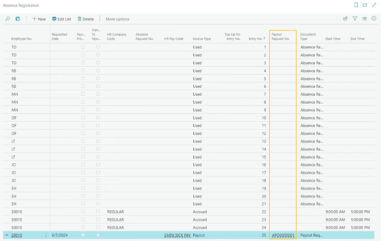This screenshot has width=381, height=241.
Task: Open the page in a new window
Action: [365, 5]
